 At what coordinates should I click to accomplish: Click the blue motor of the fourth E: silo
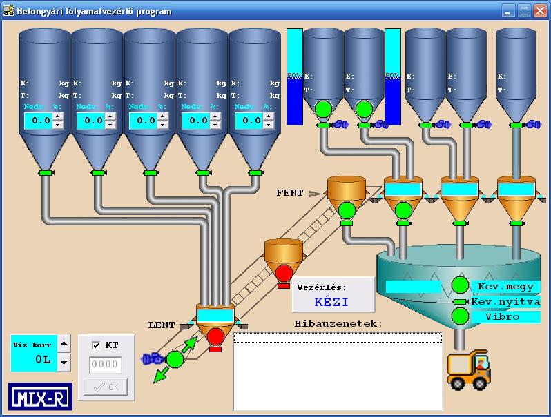click(x=483, y=124)
